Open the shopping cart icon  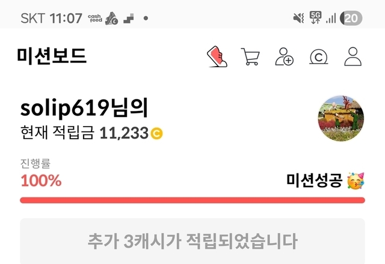tap(250, 56)
